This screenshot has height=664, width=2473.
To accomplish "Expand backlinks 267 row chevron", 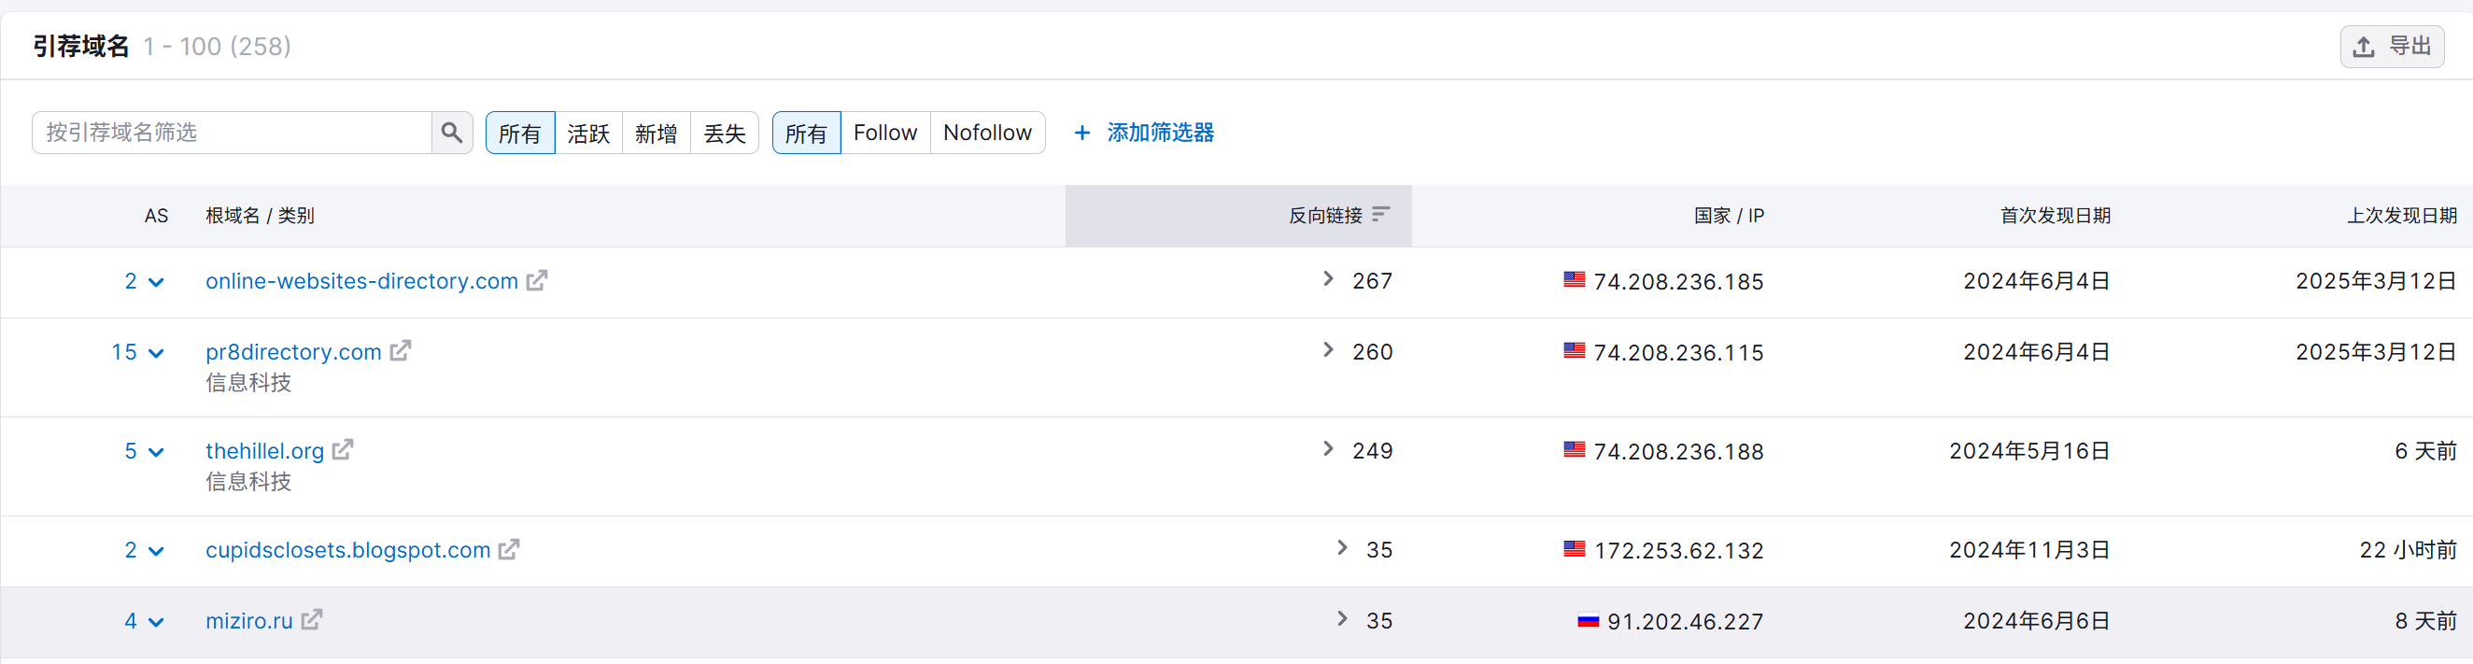I will pos(1328,279).
